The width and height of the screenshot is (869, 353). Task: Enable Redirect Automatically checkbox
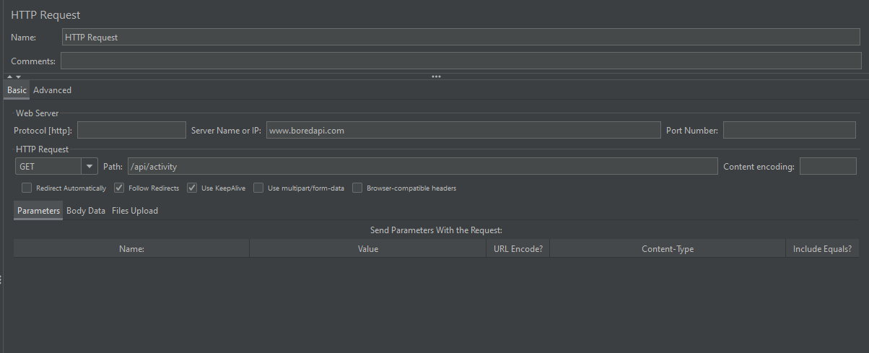click(x=27, y=188)
